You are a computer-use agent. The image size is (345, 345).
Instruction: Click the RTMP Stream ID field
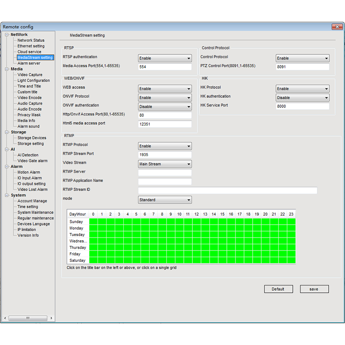[x=228, y=190]
